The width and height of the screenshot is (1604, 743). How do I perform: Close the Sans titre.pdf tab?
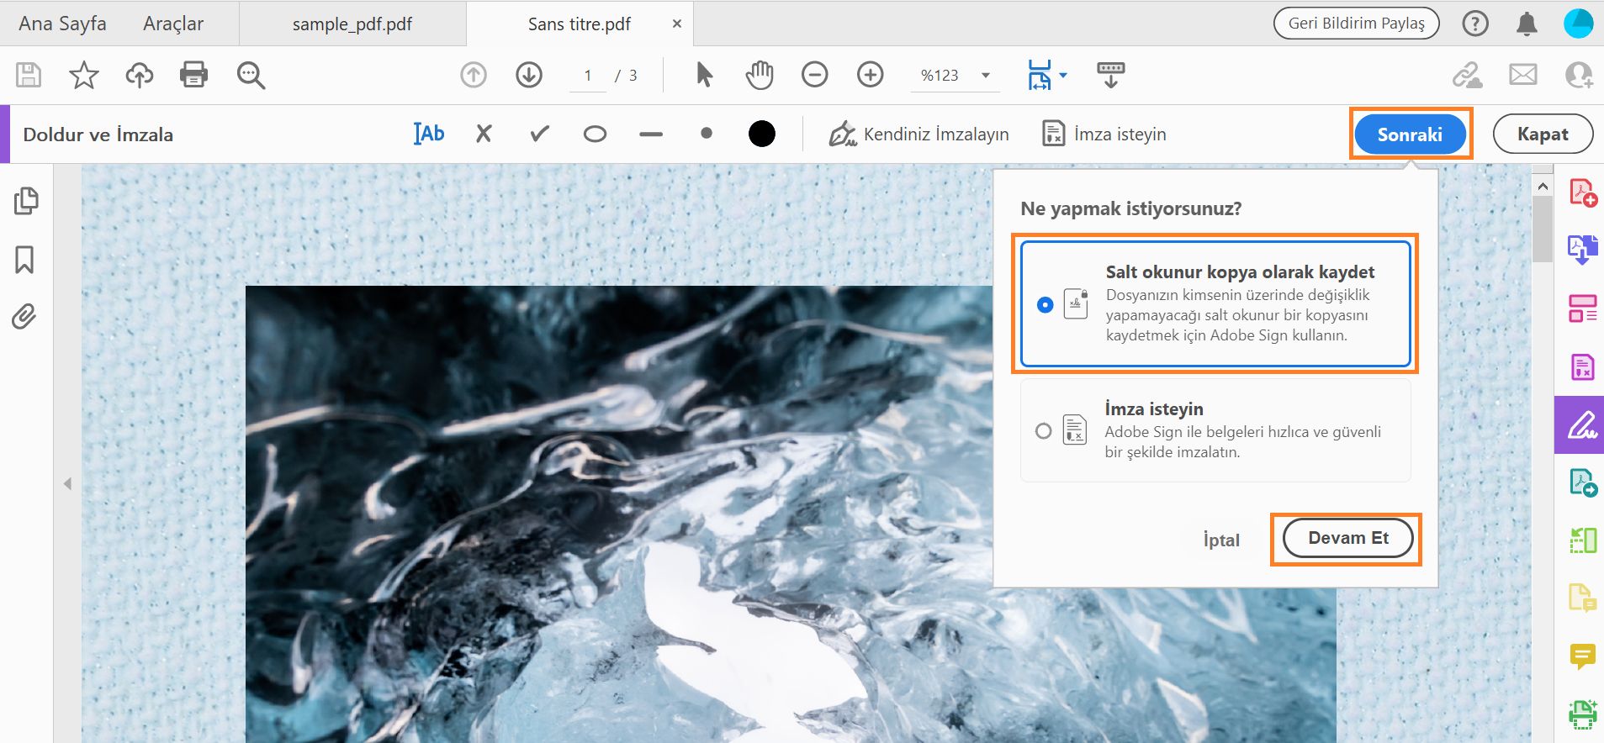(x=677, y=24)
